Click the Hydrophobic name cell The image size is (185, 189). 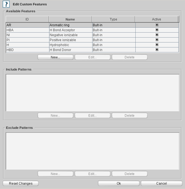click(x=70, y=45)
